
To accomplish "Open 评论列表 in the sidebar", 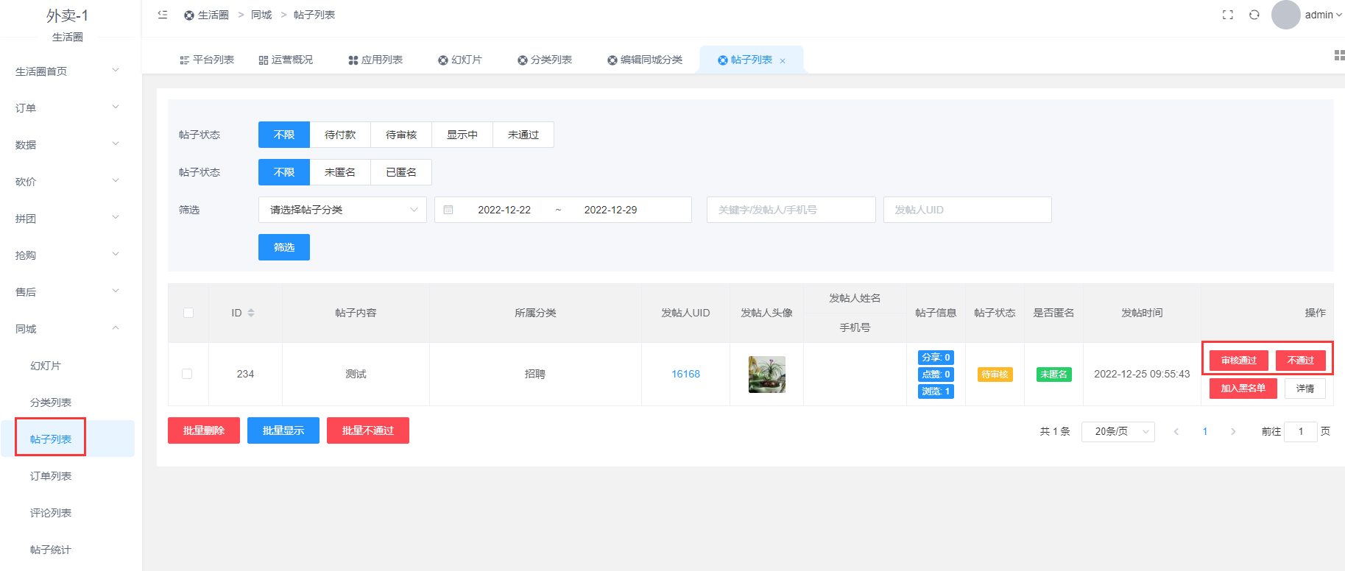I will [x=51, y=513].
